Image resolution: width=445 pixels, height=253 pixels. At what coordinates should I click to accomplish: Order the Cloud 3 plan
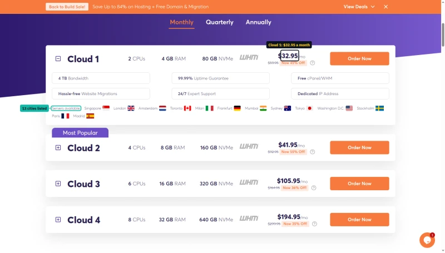pos(359,183)
